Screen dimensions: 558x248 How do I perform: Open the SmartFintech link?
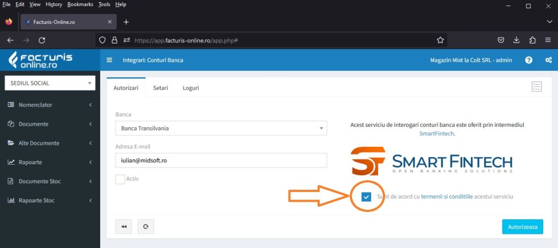436,134
